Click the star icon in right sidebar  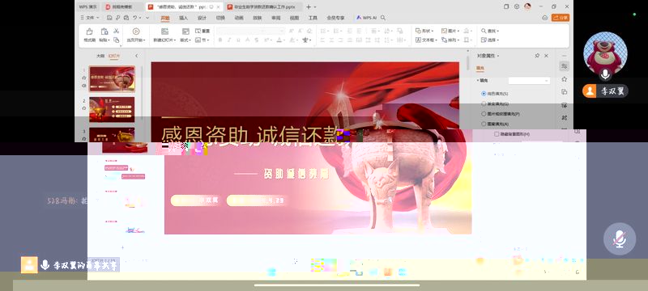[x=564, y=78]
